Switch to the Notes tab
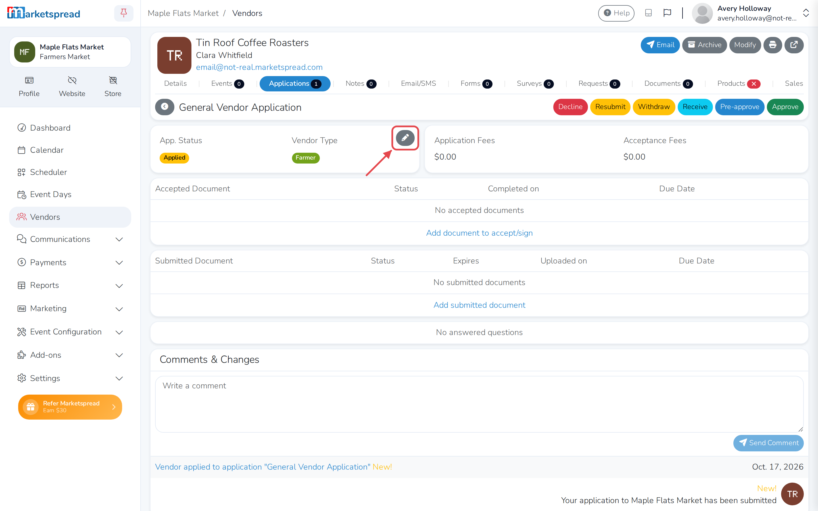Screen dimensions: 818x511 tap(361, 83)
